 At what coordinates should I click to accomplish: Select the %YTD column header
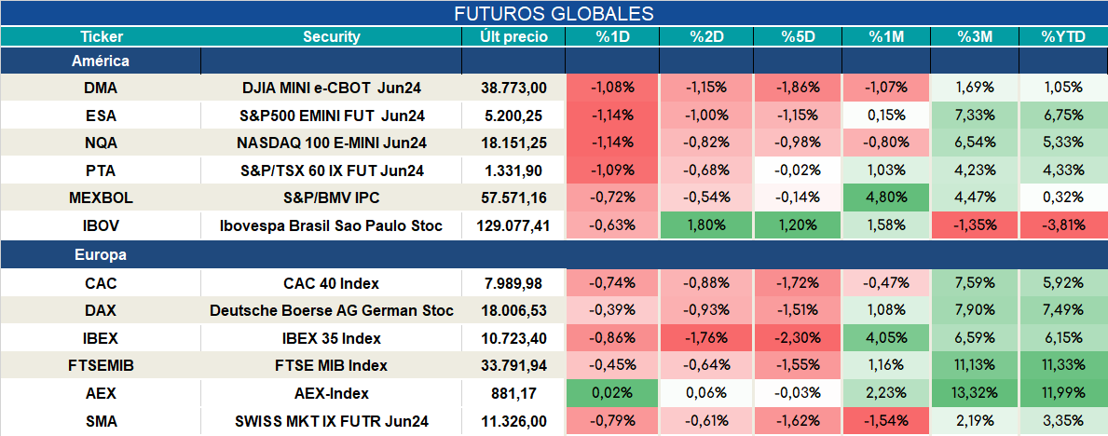click(1063, 37)
